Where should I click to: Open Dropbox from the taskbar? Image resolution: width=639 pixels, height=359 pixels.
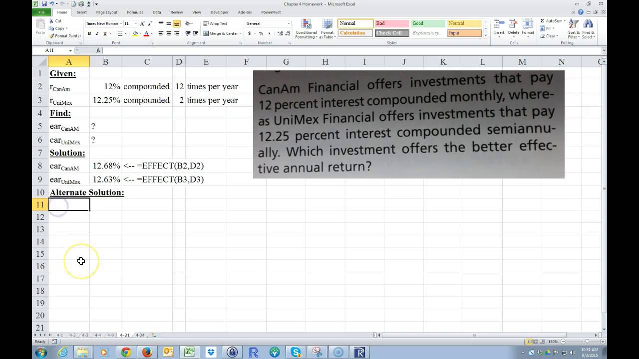[x=211, y=352]
